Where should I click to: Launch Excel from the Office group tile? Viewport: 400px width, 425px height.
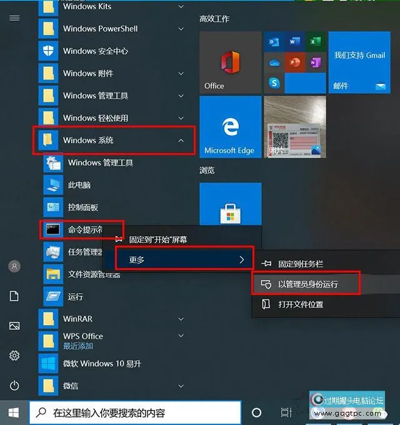pos(316,41)
